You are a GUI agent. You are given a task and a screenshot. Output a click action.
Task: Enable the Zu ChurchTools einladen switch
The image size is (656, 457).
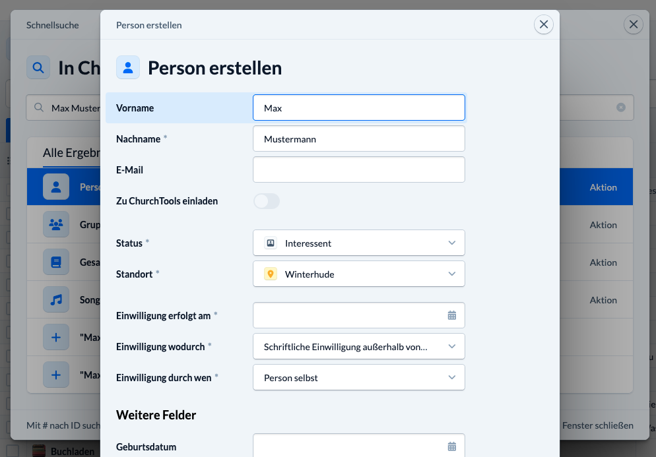[x=267, y=201]
